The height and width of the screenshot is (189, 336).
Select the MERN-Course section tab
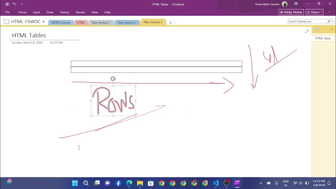point(61,23)
